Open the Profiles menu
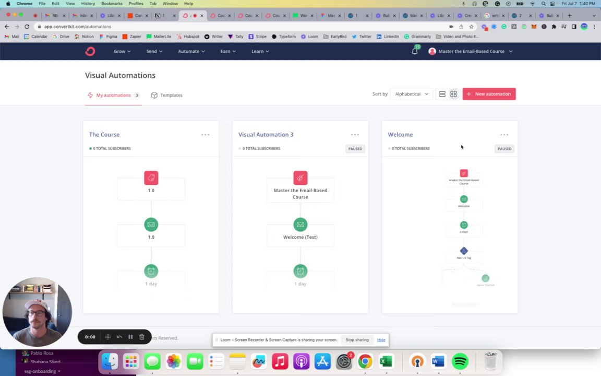 tap(136, 4)
